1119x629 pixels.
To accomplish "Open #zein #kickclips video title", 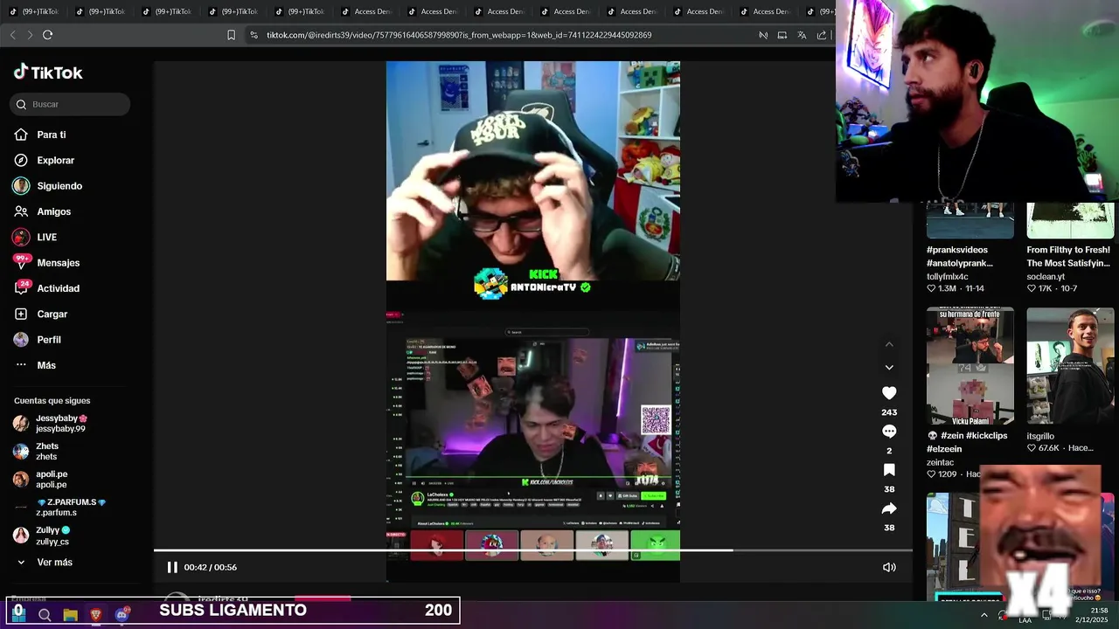I will pyautogui.click(x=967, y=442).
